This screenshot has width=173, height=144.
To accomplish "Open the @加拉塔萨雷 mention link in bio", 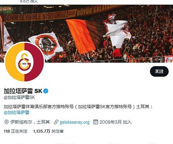I will (x=17, y=113).
